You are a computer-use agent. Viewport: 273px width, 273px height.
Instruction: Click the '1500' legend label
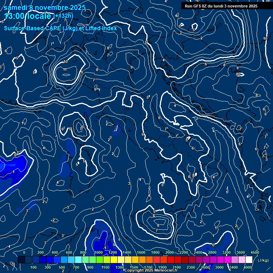(134, 267)
